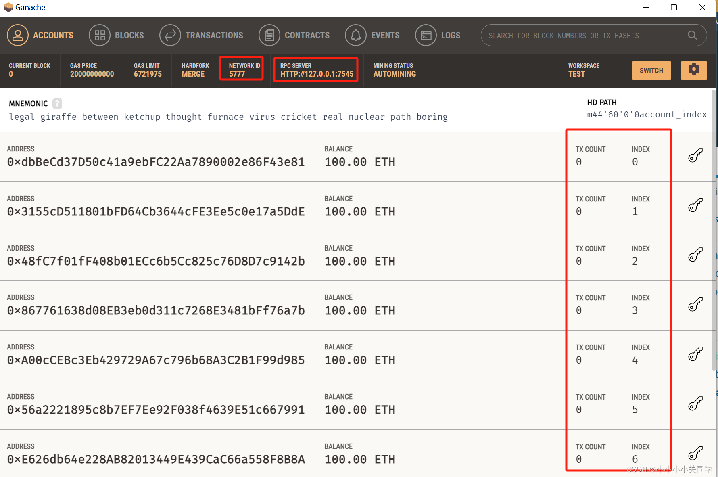Click the Contracts document icon

(269, 35)
